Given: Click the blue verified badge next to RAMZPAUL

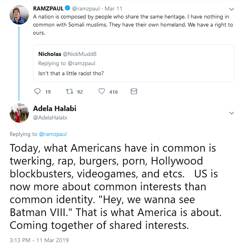Looking at the screenshot, I should (68, 8).
